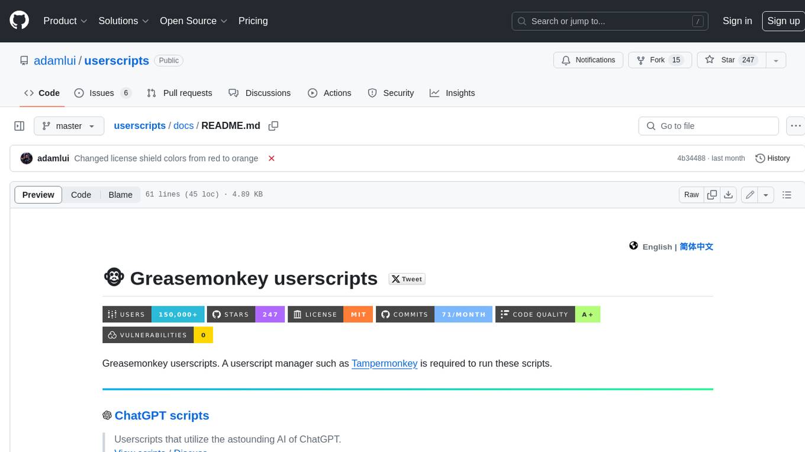Screen dimensions: 805x452
Task: Select the Preview view
Action: 38,195
